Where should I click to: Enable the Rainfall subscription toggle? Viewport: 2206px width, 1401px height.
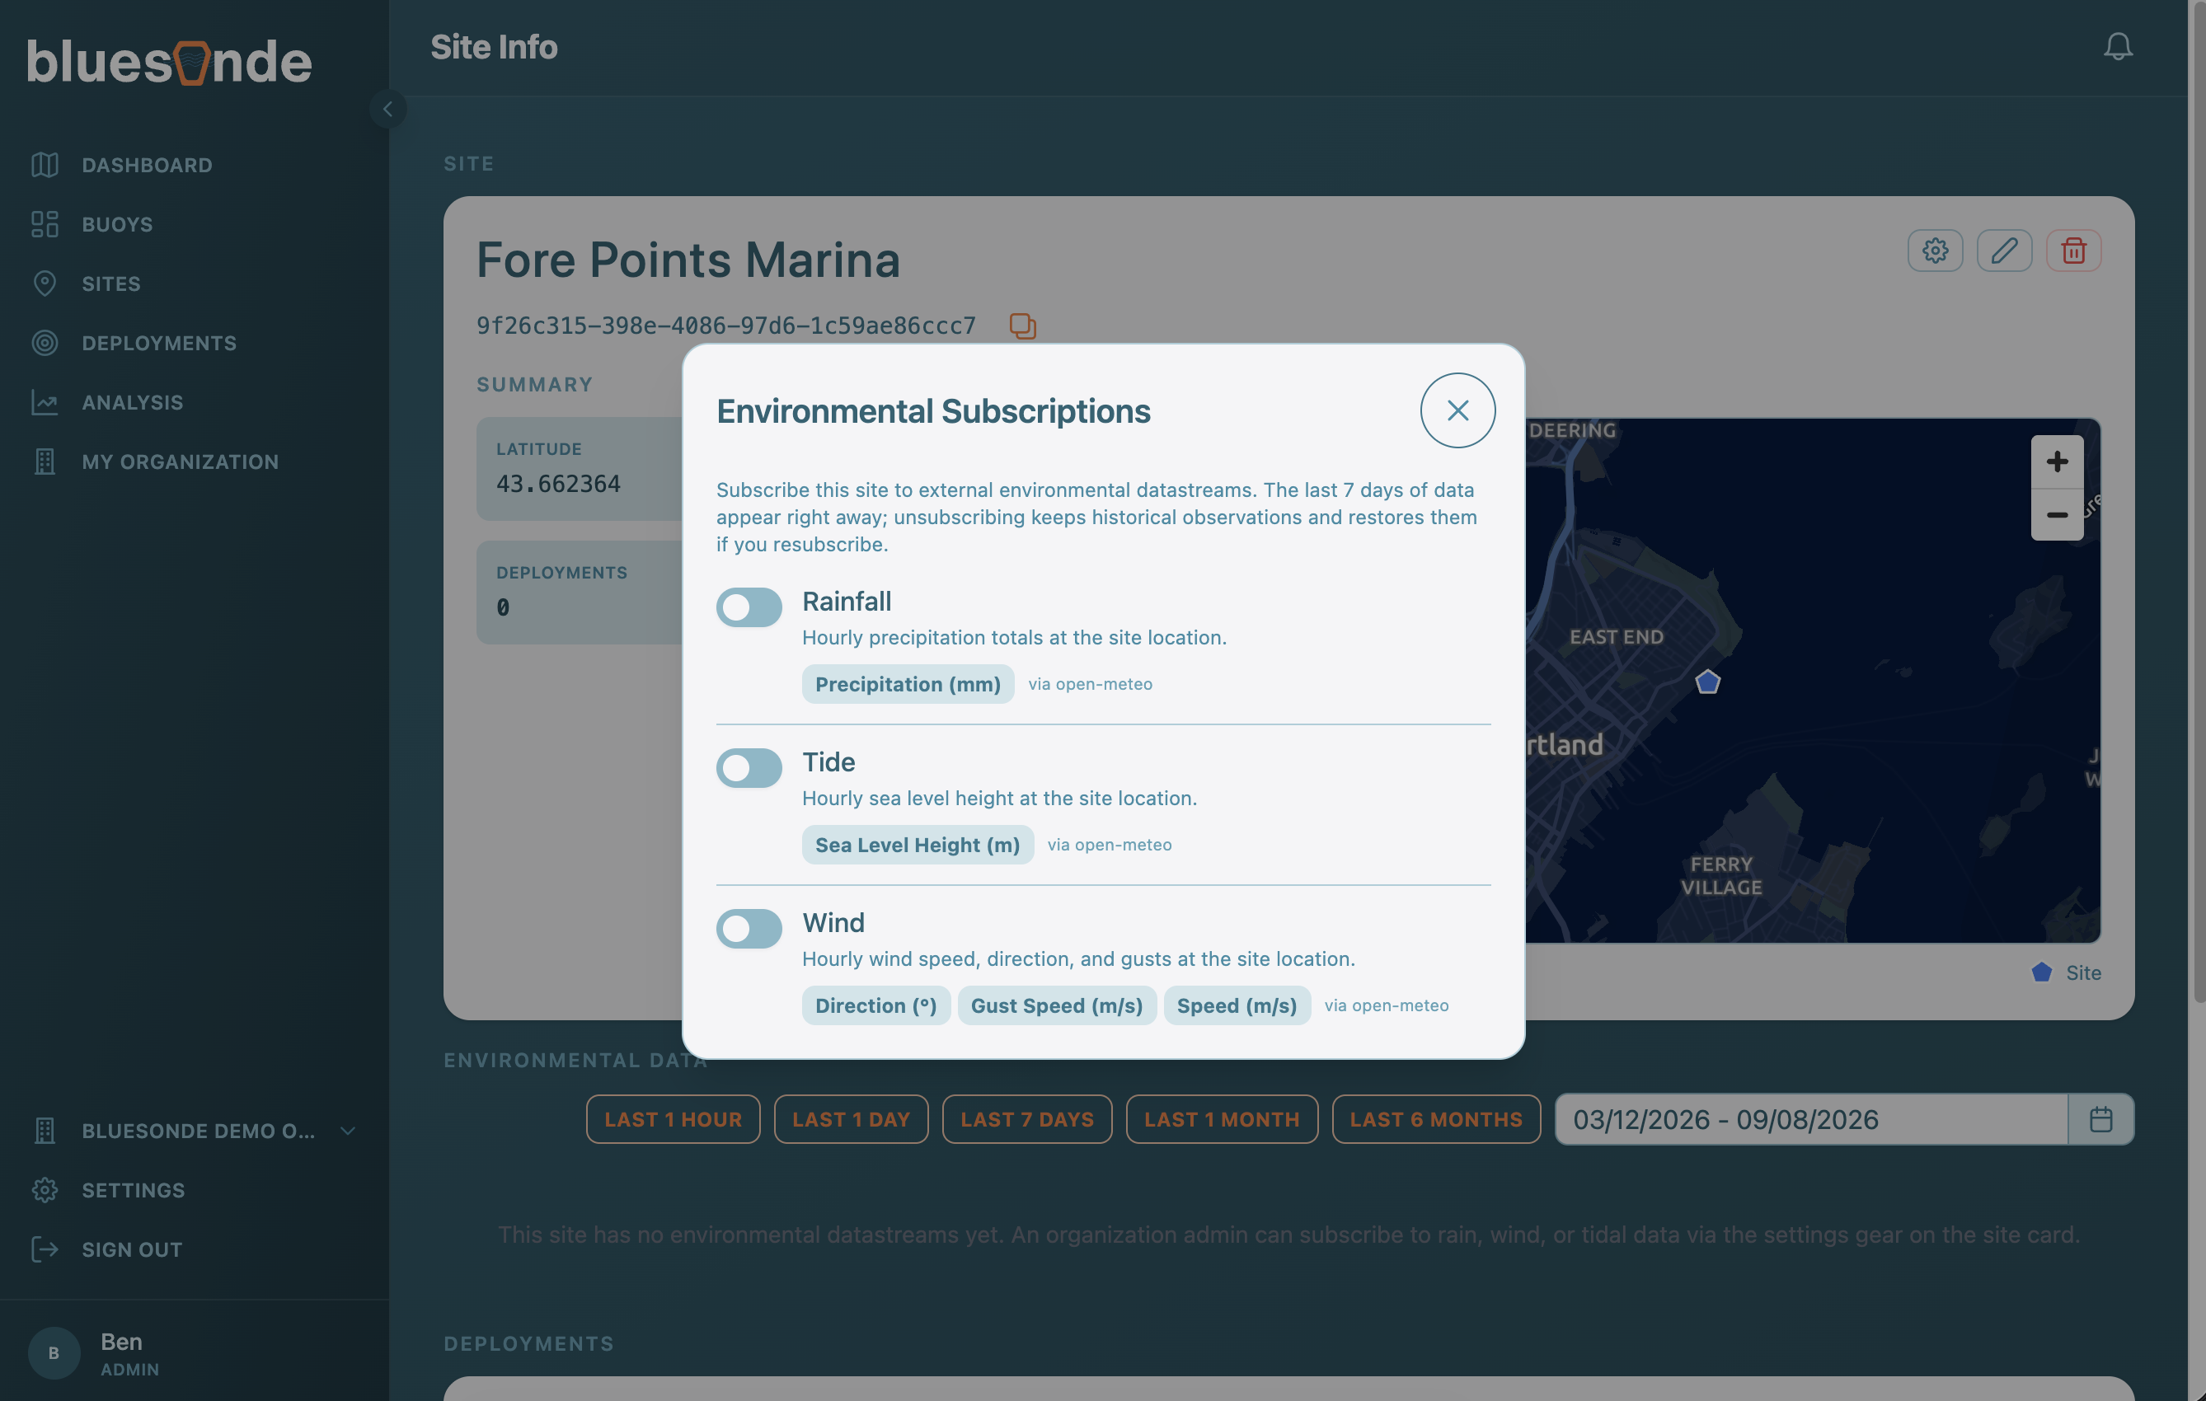point(749,607)
